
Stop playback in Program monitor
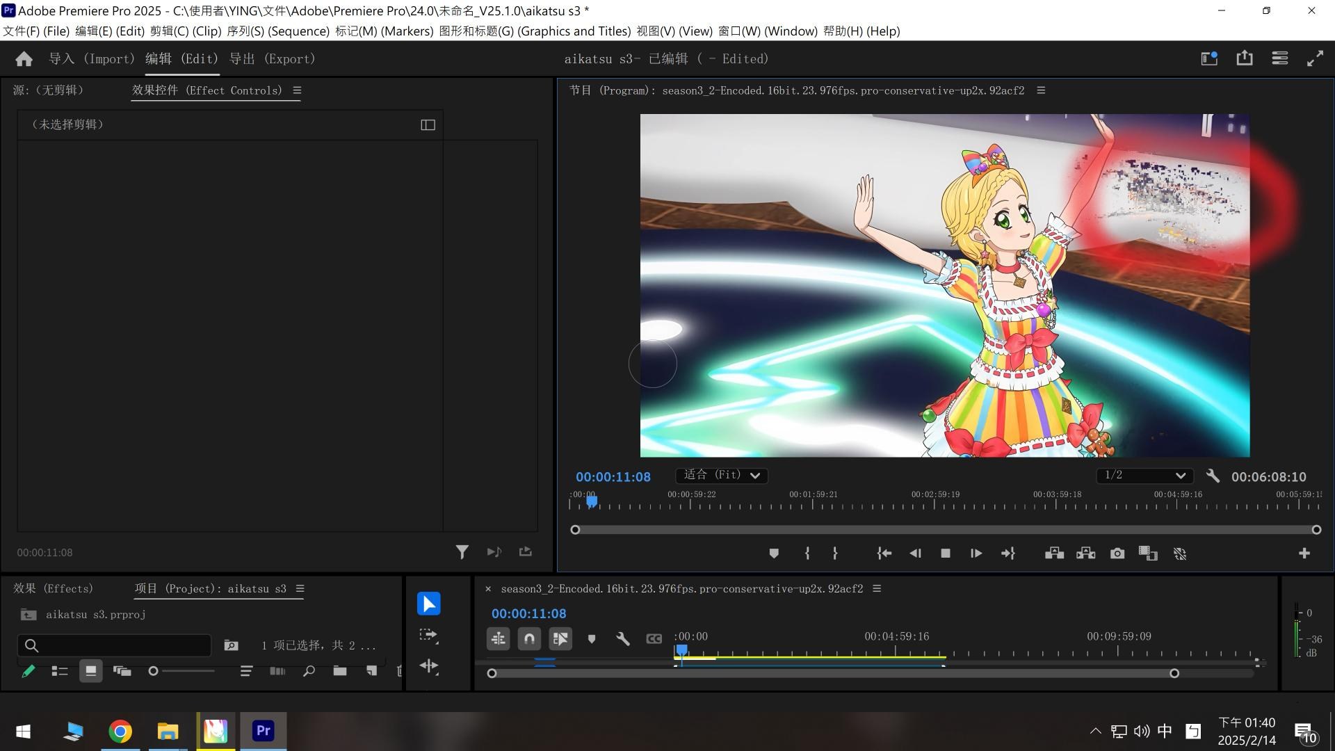click(946, 554)
